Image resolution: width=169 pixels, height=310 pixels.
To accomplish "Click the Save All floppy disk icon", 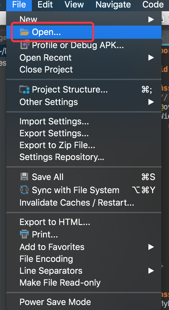I will 24,177.
